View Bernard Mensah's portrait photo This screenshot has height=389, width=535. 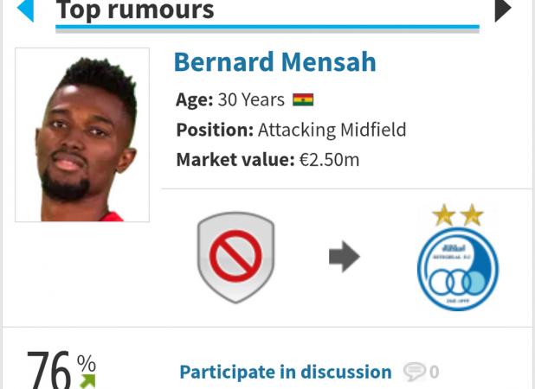coord(82,135)
